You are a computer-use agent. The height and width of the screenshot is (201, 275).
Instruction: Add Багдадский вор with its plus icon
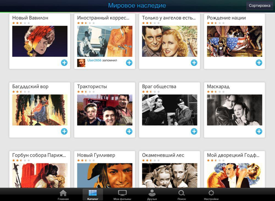[64, 131]
